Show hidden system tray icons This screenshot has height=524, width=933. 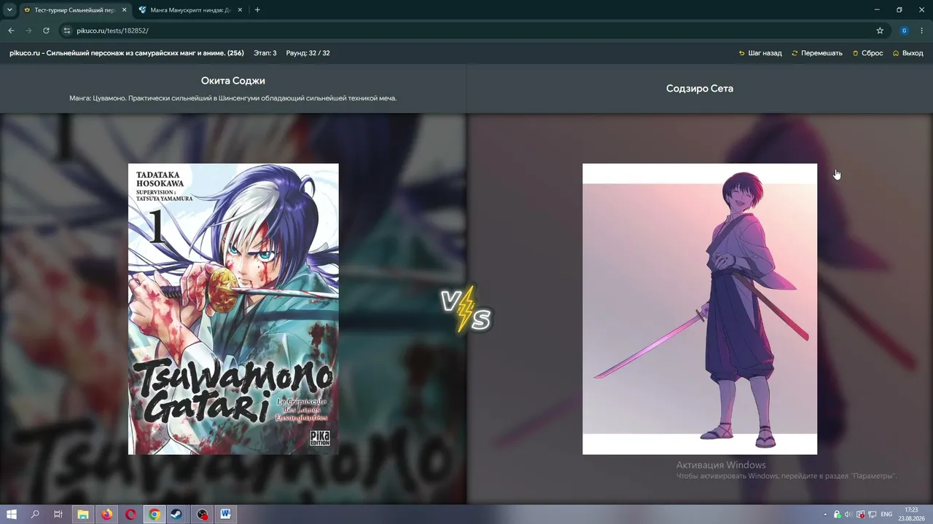[825, 515]
